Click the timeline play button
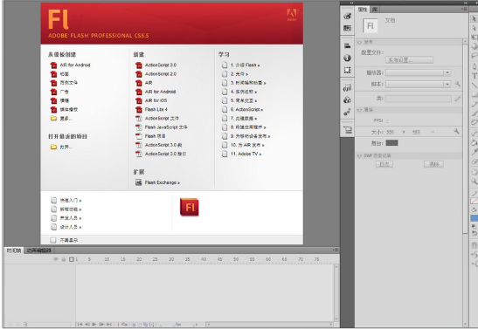The width and height of the screenshot is (478, 329). pos(94,325)
